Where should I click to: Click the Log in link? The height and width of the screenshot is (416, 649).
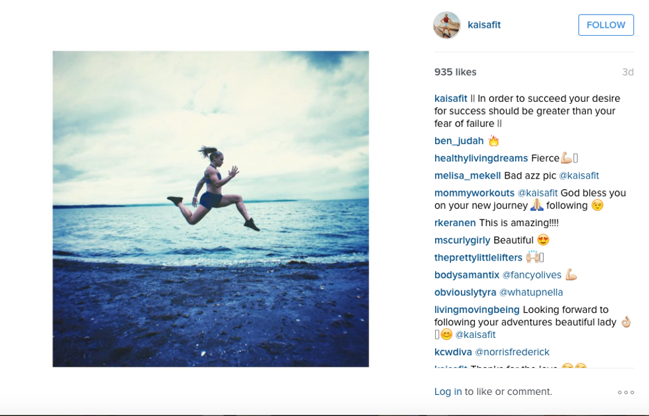(448, 392)
